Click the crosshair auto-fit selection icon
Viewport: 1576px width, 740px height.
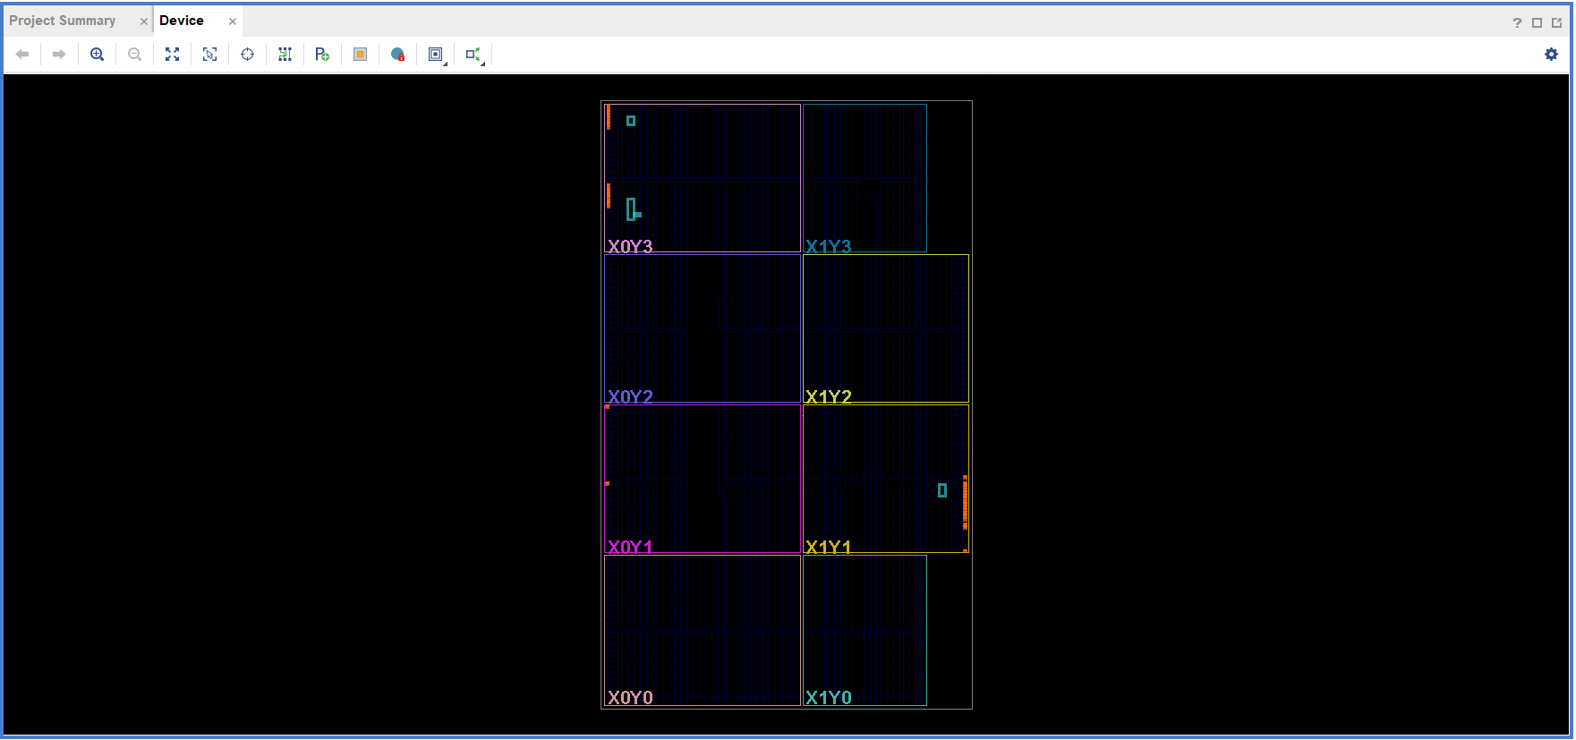(x=247, y=55)
